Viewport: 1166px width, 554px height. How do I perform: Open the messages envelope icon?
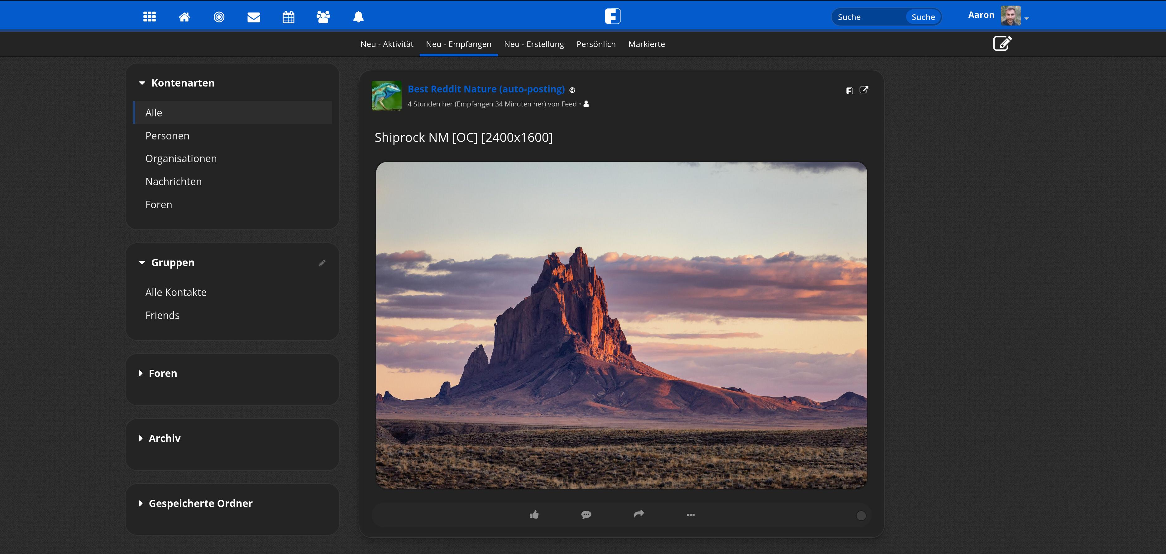tap(254, 17)
